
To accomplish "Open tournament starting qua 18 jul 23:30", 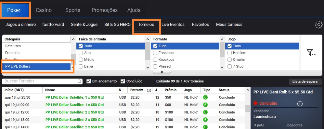I will point(123,97).
